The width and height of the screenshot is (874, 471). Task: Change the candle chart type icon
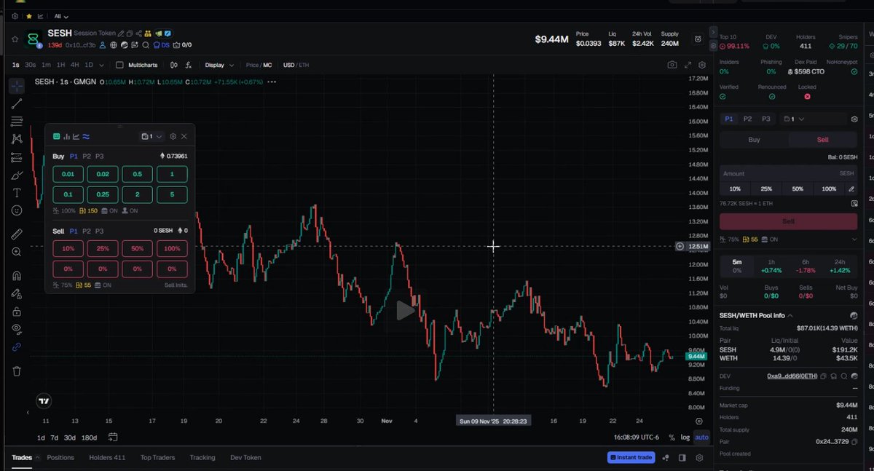click(x=173, y=65)
